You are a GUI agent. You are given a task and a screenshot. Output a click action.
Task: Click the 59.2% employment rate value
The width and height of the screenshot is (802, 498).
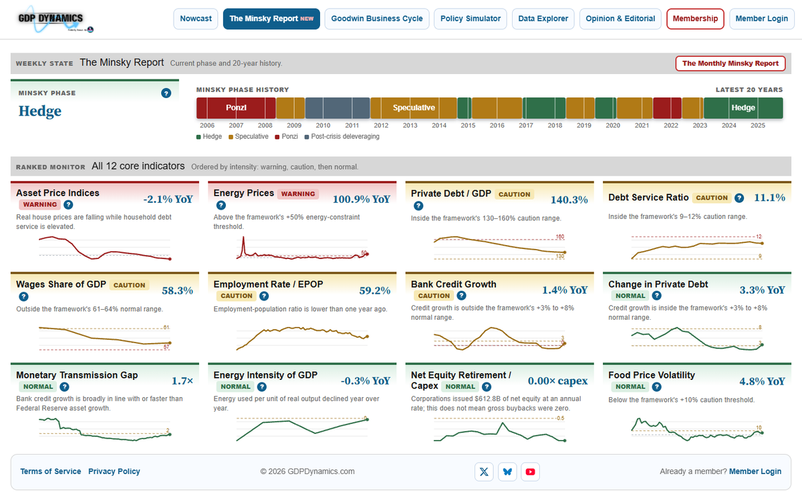375,290
